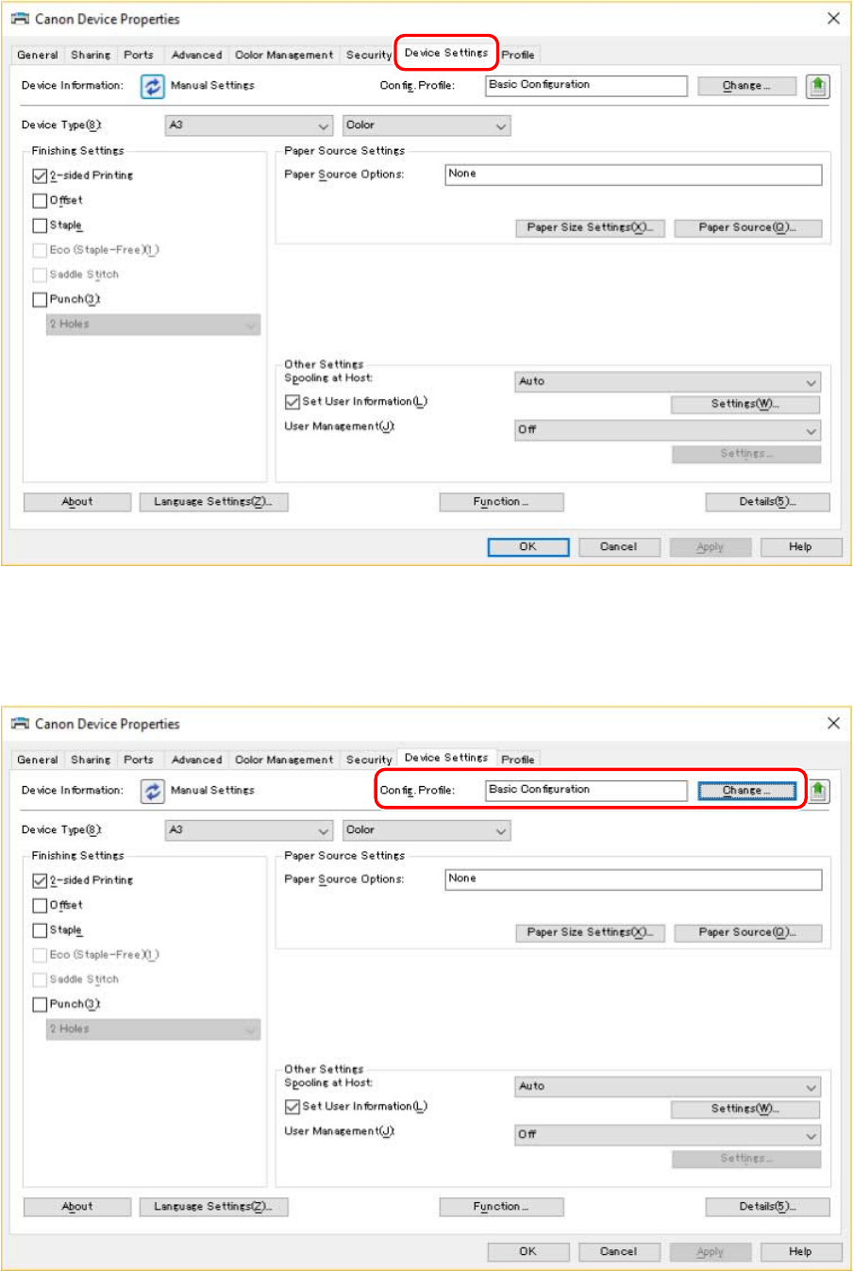Click Cancel in upper dialog

pyautogui.click(x=619, y=547)
